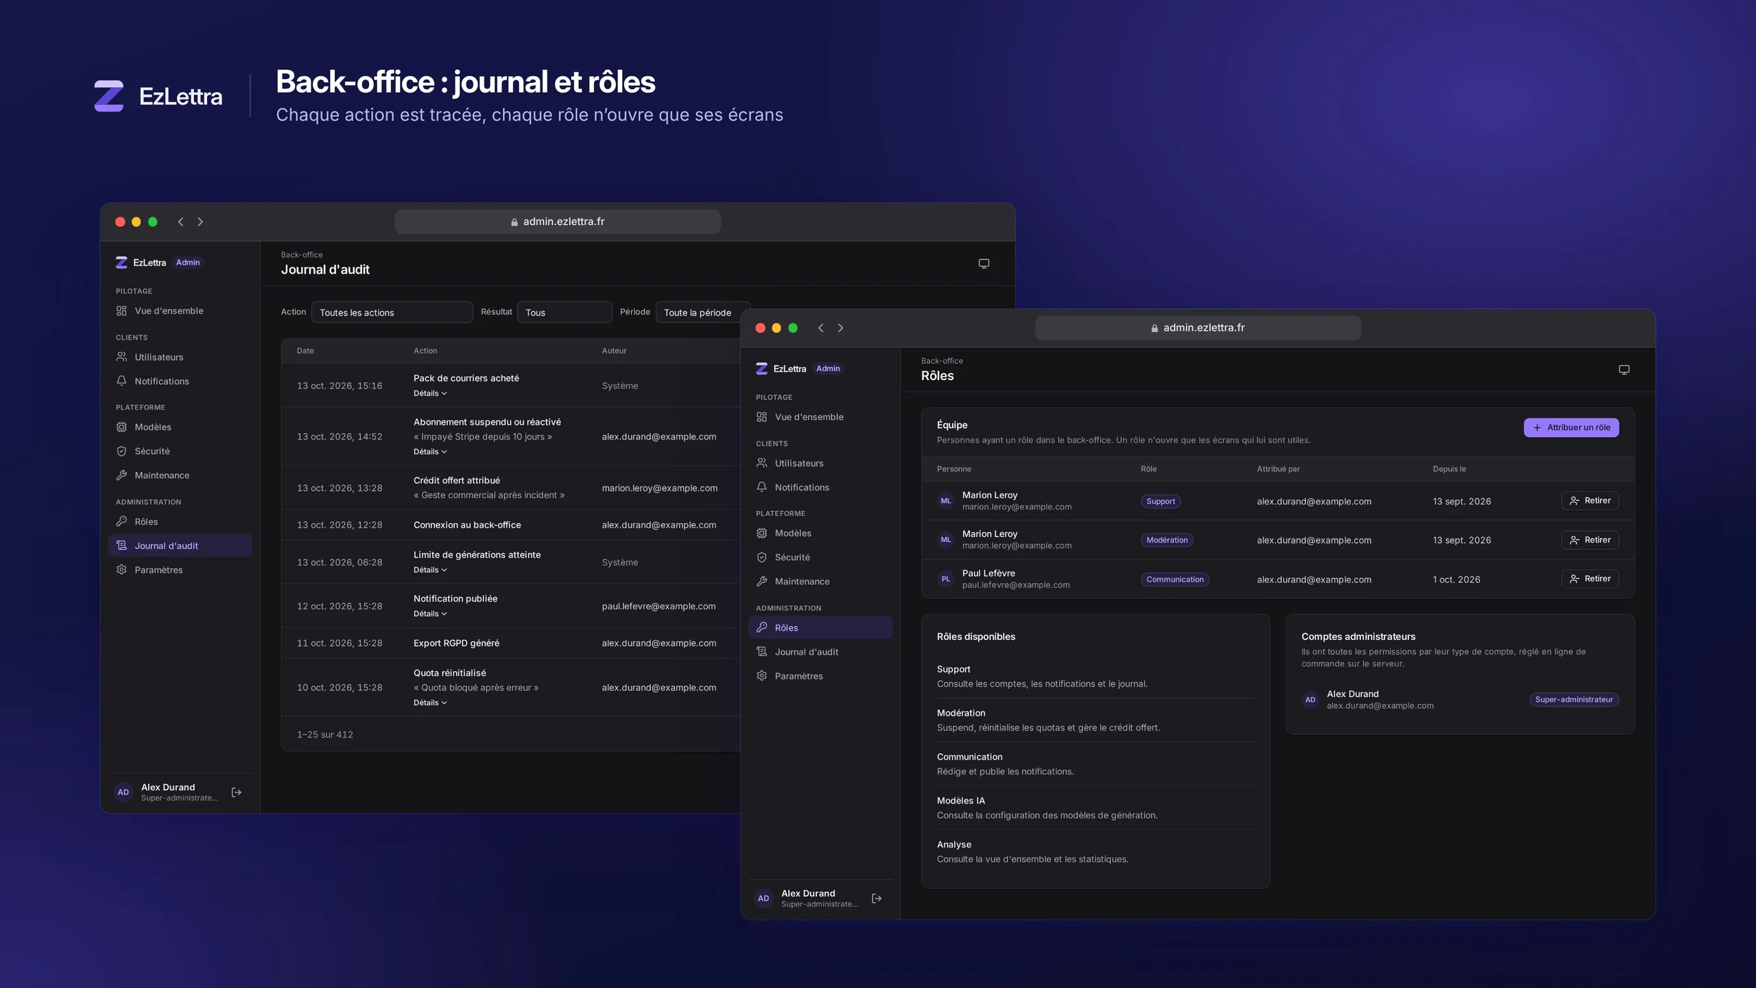
Task: Go forward in the Journal d'audit browser window
Action: coord(200,222)
